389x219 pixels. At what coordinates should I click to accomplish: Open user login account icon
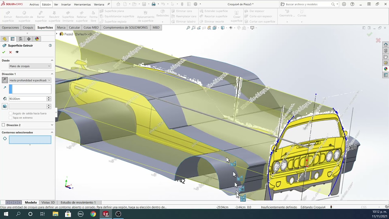[x=344, y=4]
